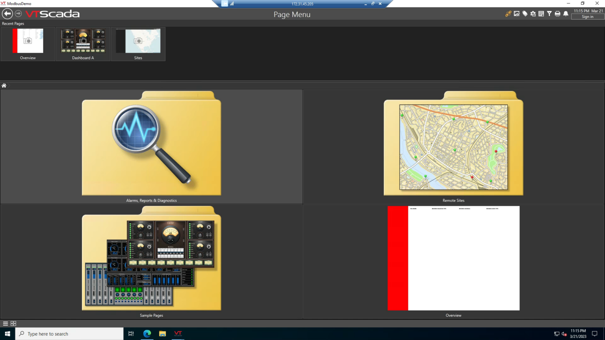
Task: Open the Sites recent page
Action: coord(138,41)
